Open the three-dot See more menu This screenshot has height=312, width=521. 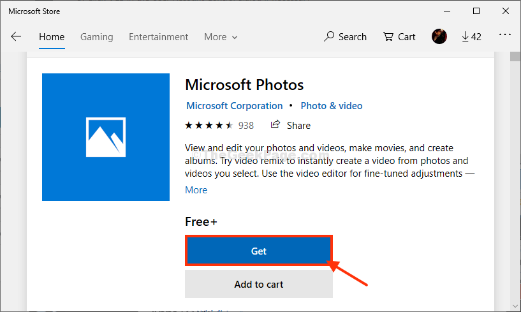504,34
